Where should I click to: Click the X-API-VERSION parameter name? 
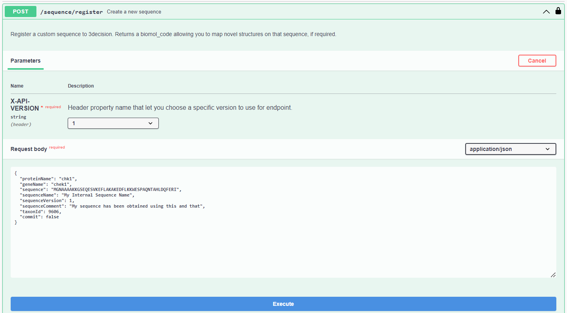25,105
